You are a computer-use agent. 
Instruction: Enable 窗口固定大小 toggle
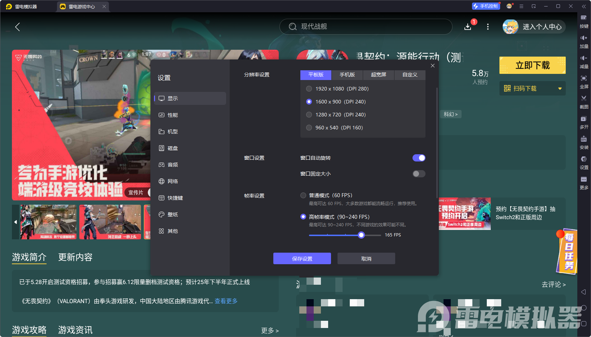[419, 173]
